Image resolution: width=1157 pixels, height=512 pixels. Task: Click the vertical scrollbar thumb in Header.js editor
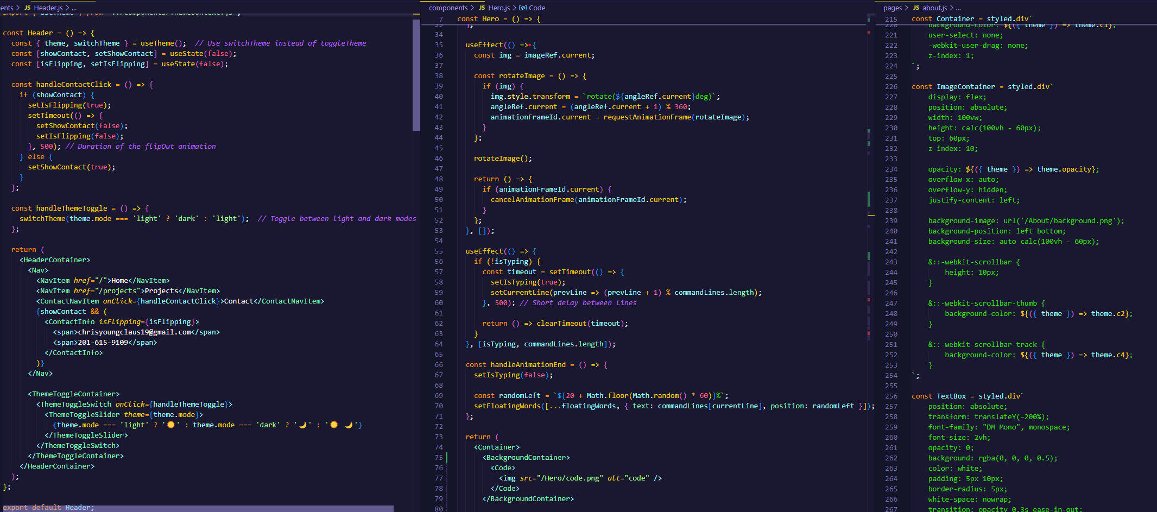pos(416,75)
